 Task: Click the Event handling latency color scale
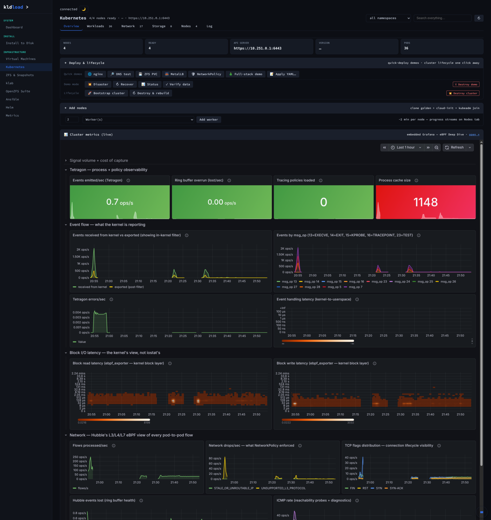(318, 340)
